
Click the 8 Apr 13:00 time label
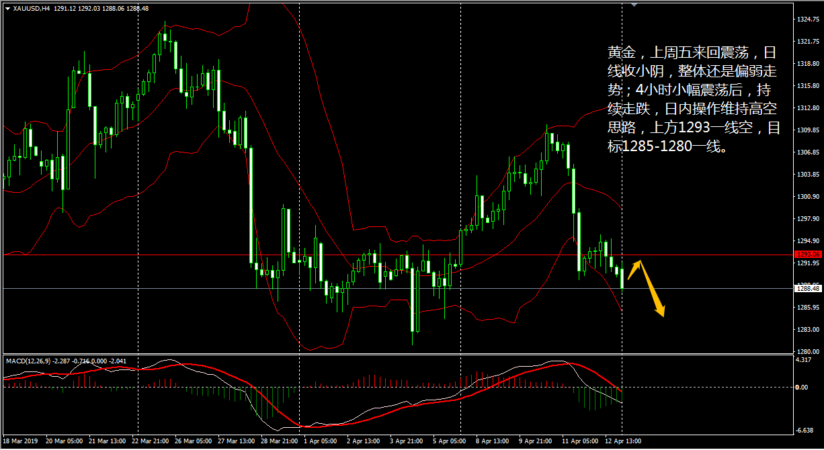coord(492,441)
